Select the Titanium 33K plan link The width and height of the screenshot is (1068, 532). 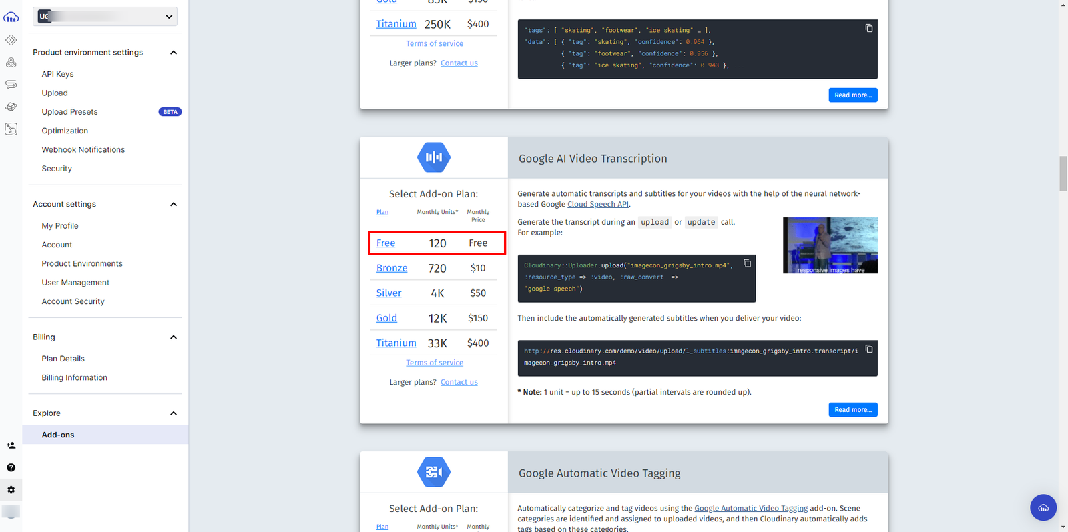pos(396,343)
